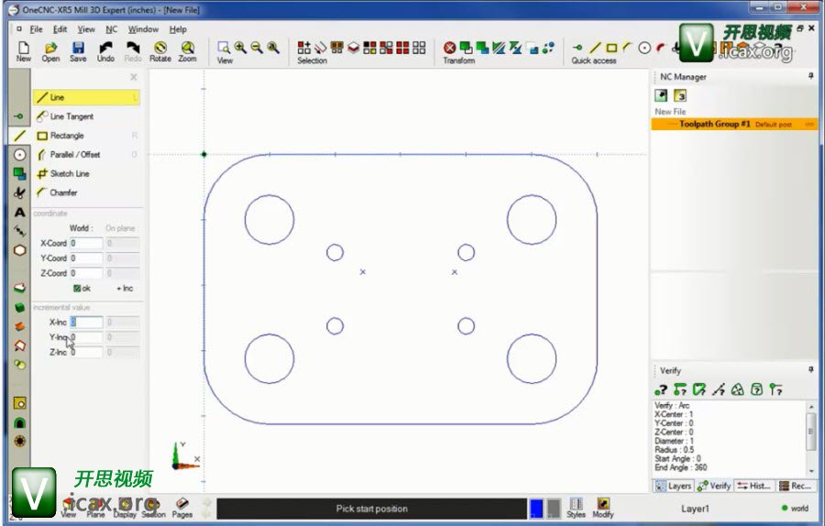This screenshot has width=825, height=526.
Task: Open the Modify button in status bar
Action: click(x=603, y=508)
